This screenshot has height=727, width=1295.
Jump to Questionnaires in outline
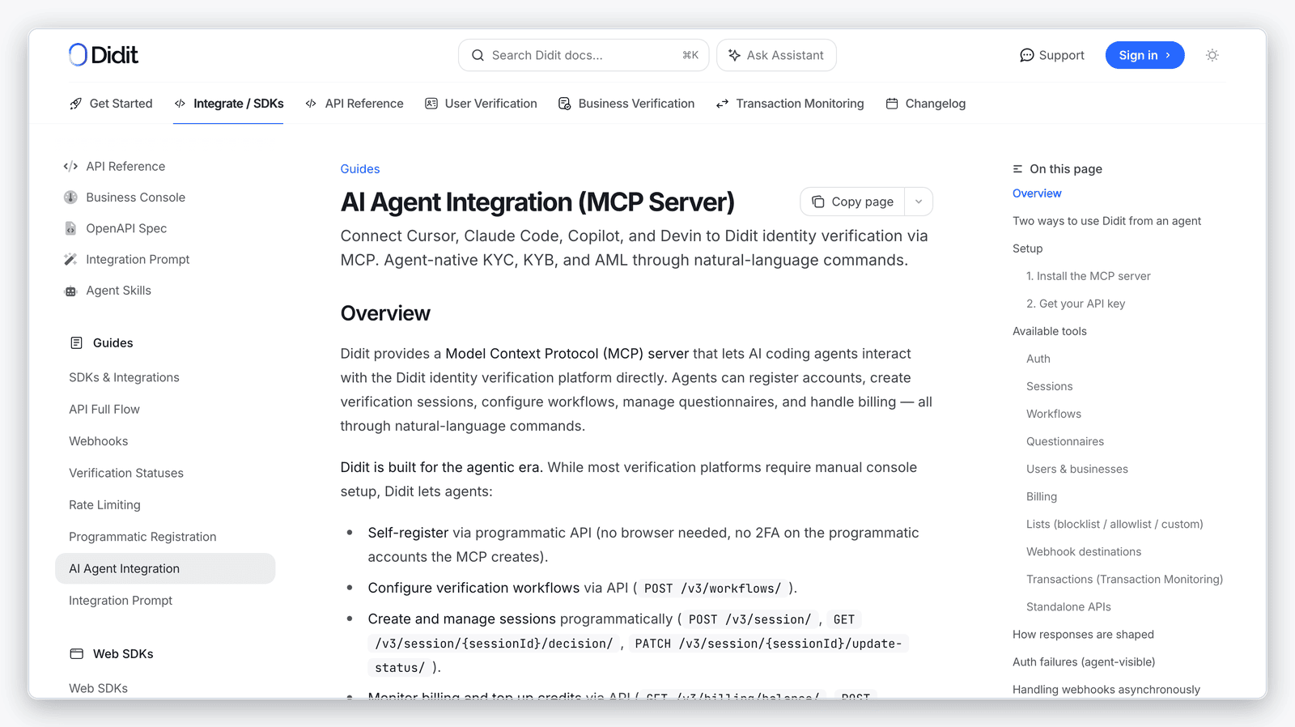point(1064,441)
